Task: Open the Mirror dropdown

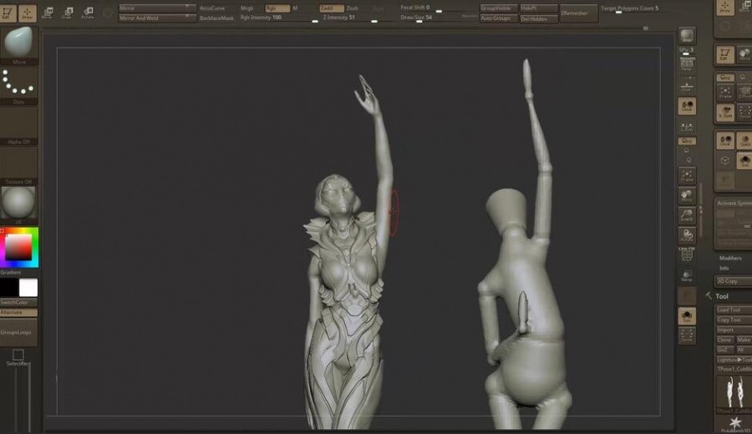Action: [x=157, y=8]
